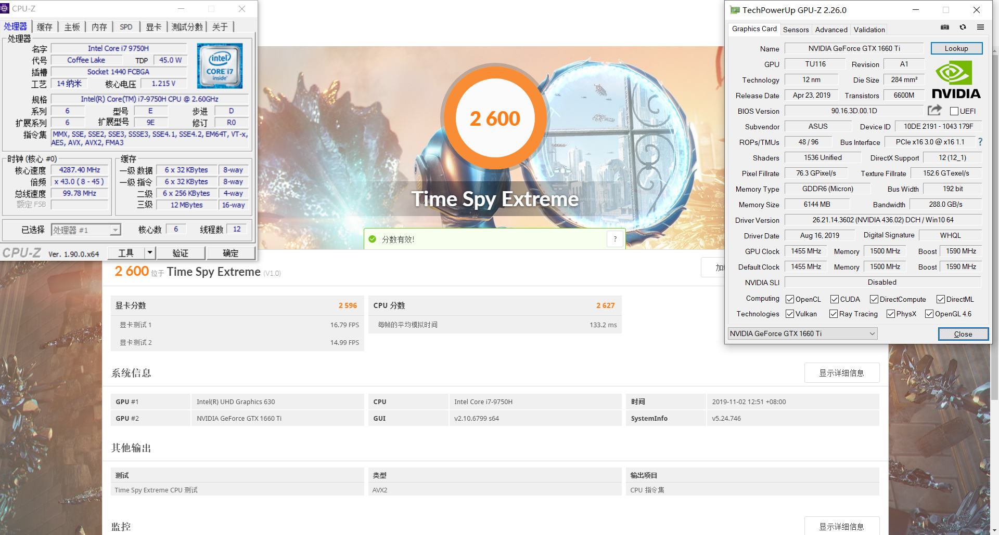This screenshot has height=535, width=999.
Task: Click the Intel(R) UHD Graphics 630 entry
Action: pos(236,402)
